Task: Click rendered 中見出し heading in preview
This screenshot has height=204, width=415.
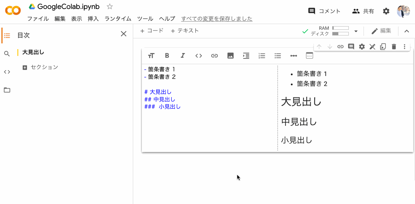Action: (299, 122)
